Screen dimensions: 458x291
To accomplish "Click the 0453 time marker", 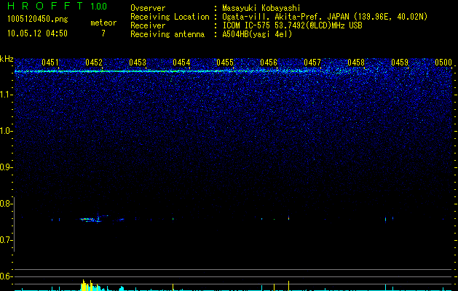I will coord(138,62).
